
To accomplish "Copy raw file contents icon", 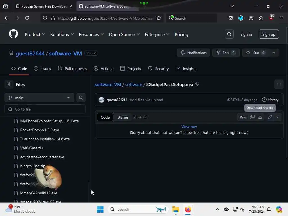I will coord(252,117).
